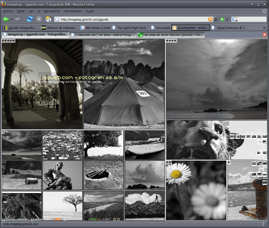
Task: Click inside the Google search box
Action: pyautogui.click(x=252, y=19)
